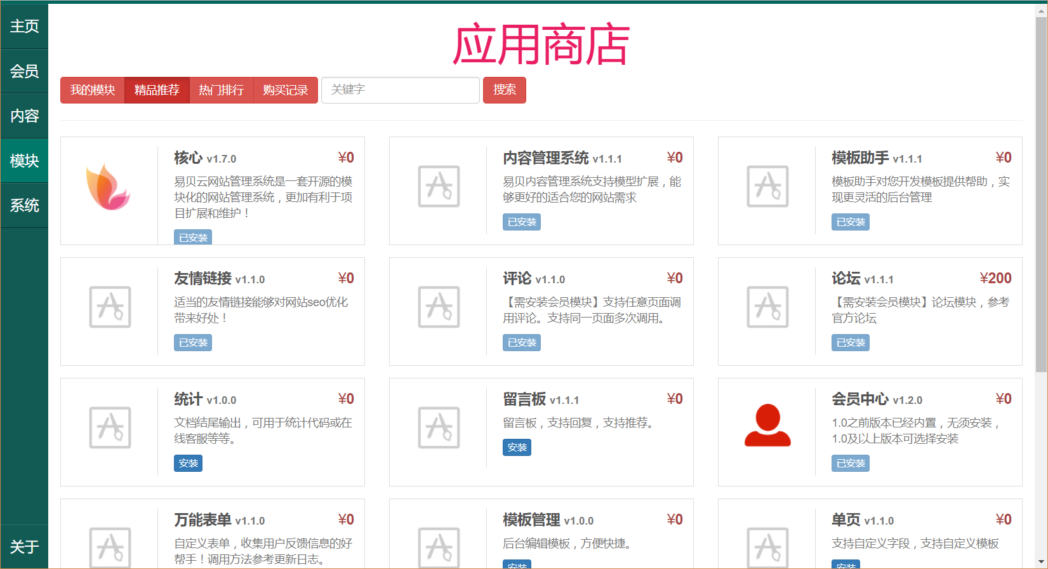Click the 搜索 button
1048x569 pixels.
coord(505,90)
